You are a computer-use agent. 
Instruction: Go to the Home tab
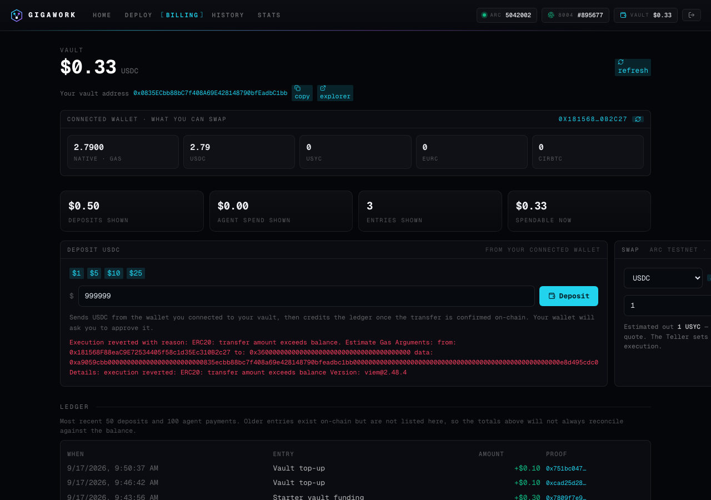[x=102, y=15]
